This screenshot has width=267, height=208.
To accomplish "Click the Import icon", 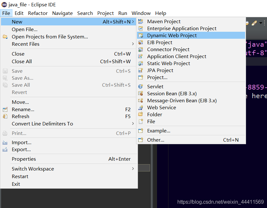I will [5, 143].
